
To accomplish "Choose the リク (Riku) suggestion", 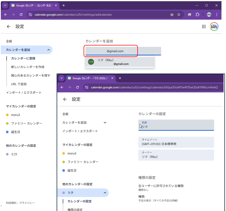I will coord(120,62).
